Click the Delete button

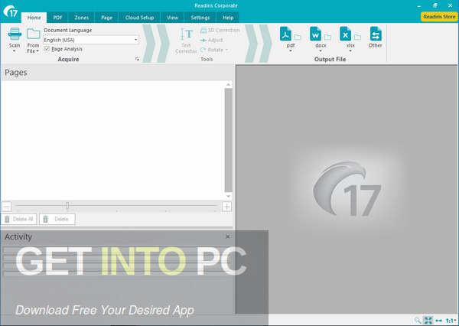[x=57, y=219]
